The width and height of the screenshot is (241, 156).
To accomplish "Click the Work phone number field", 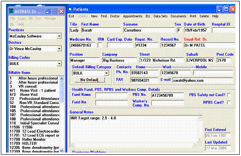I will pos(176,73).
